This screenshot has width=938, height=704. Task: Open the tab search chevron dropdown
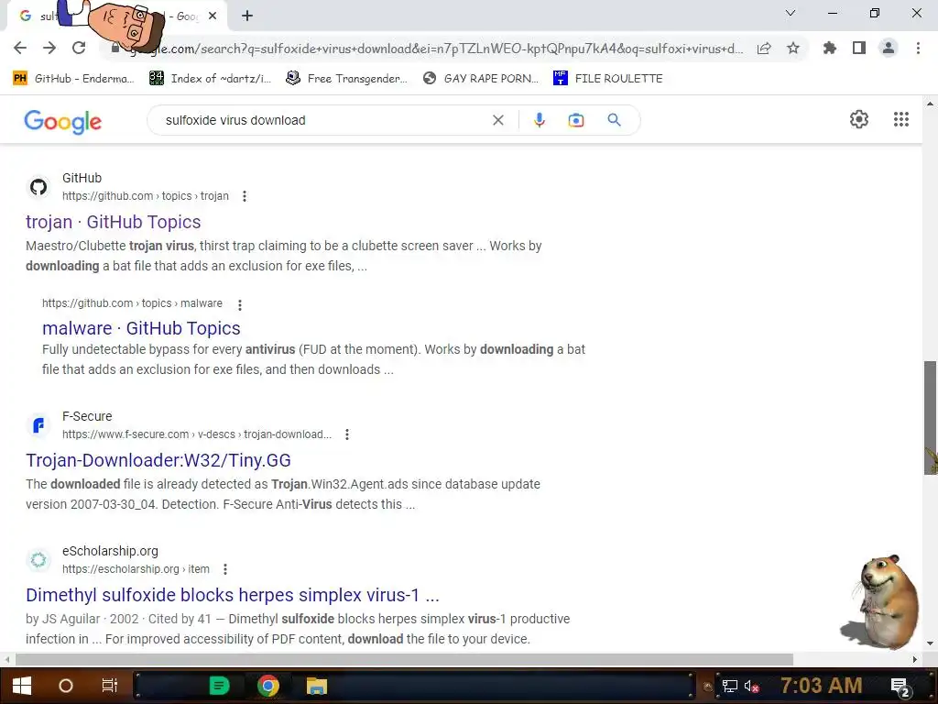tap(791, 13)
